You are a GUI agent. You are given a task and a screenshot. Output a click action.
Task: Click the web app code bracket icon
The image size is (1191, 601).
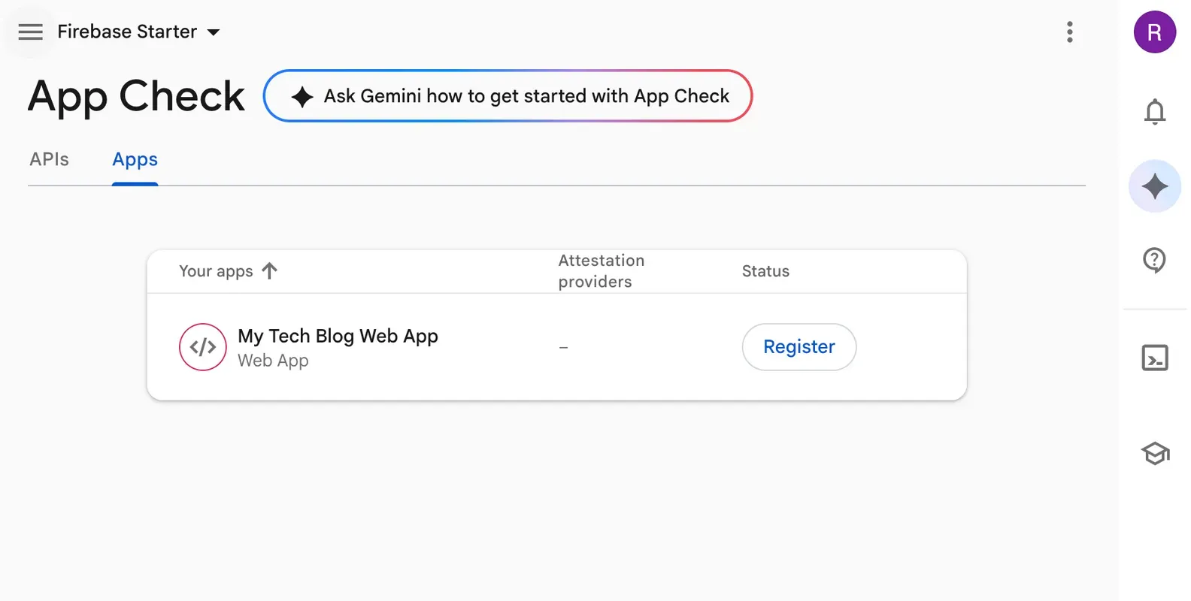pos(203,347)
